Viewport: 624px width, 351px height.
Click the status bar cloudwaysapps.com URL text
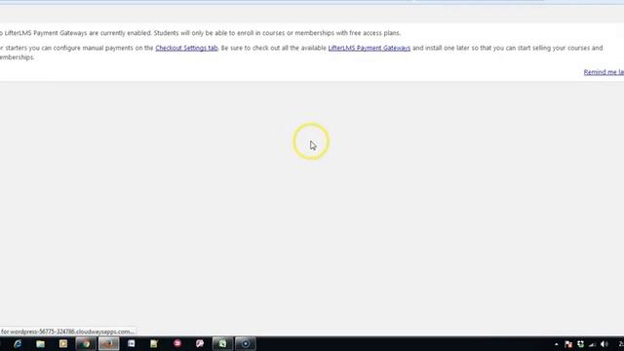click(x=67, y=331)
